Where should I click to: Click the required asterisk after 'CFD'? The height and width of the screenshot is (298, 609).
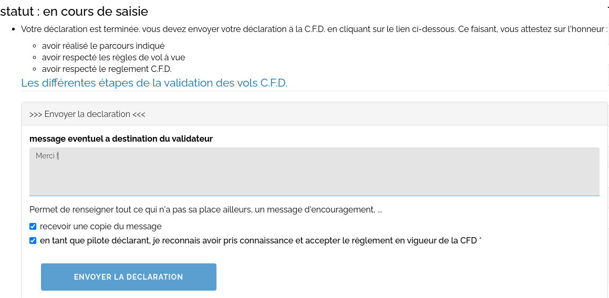pos(480,240)
